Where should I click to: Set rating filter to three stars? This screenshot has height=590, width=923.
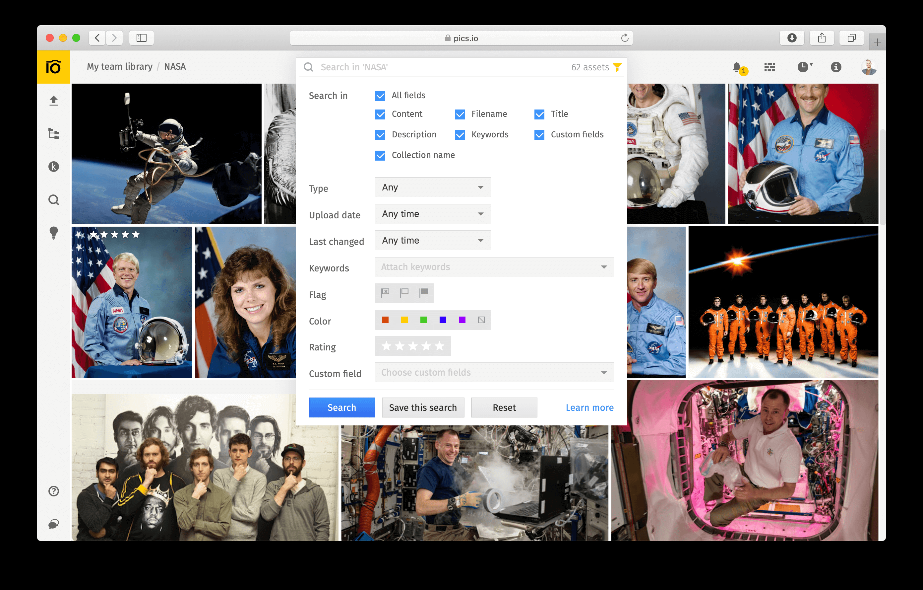click(x=413, y=346)
